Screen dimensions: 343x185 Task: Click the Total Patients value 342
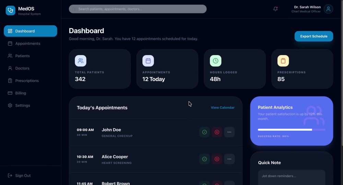[x=80, y=79]
